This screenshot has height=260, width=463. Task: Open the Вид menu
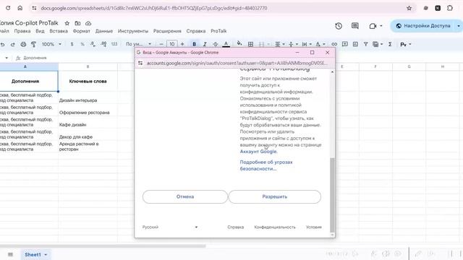(40, 31)
